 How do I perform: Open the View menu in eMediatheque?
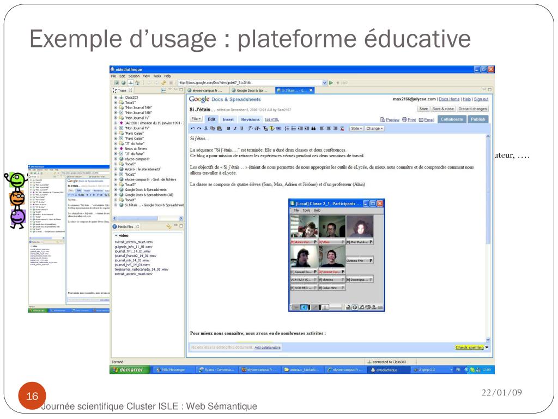click(x=146, y=76)
